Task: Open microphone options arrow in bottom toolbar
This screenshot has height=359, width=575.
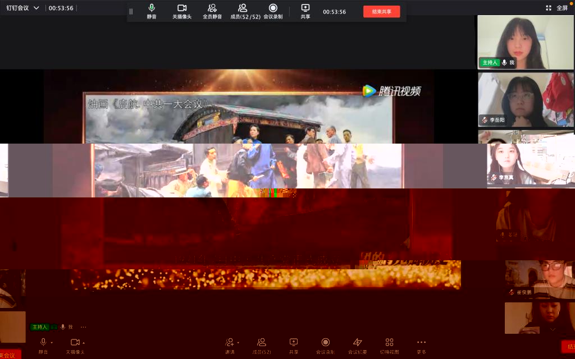Action: coord(52,343)
